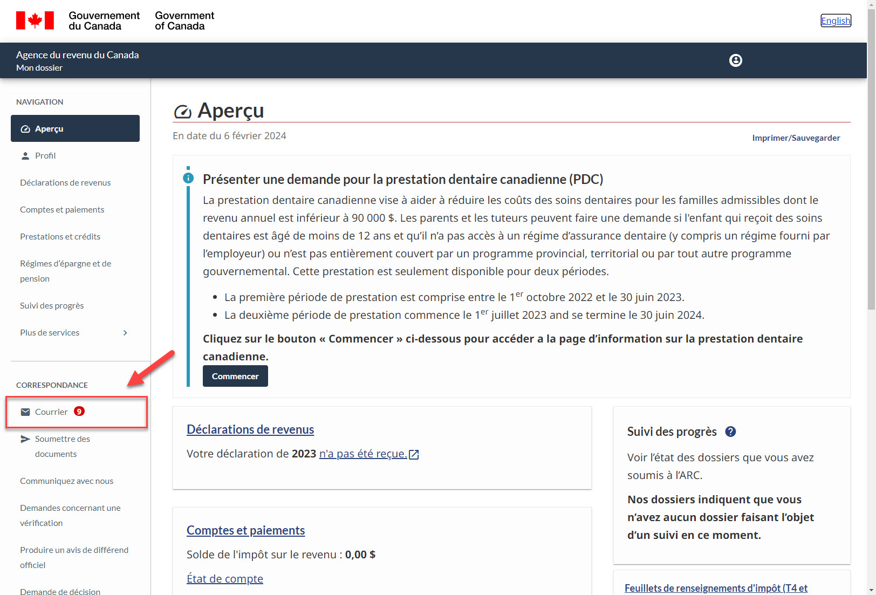Open Produire un avis de différend officiel

[x=75, y=557]
